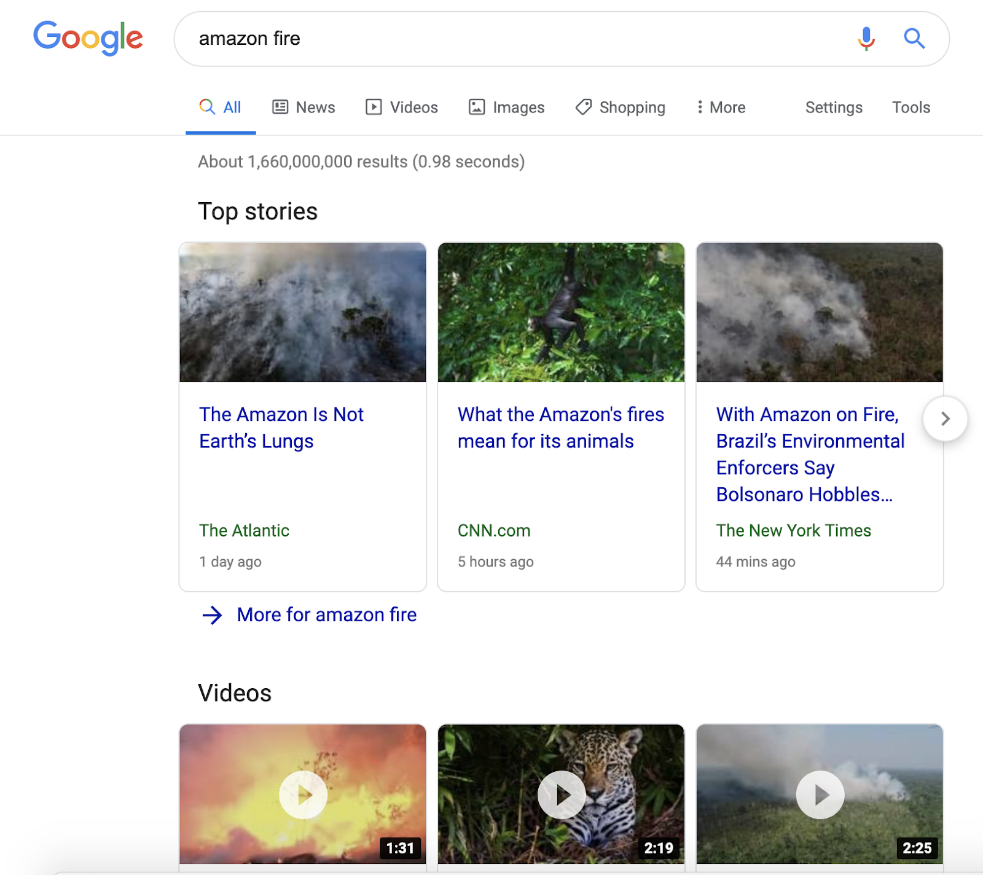983x875 pixels.
Task: Click The New York Times source label
Action: (794, 530)
